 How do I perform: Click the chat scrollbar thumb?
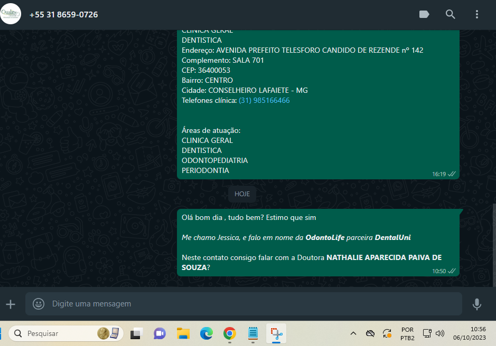point(494,245)
